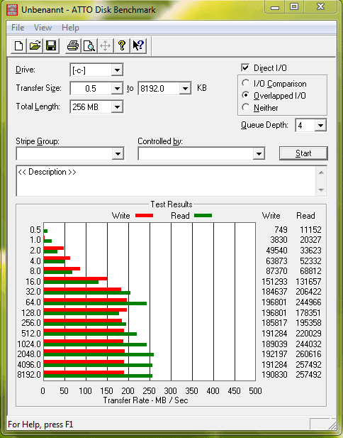Click the four-arrow move toolbar icon
343x438 pixels.
[x=105, y=45]
